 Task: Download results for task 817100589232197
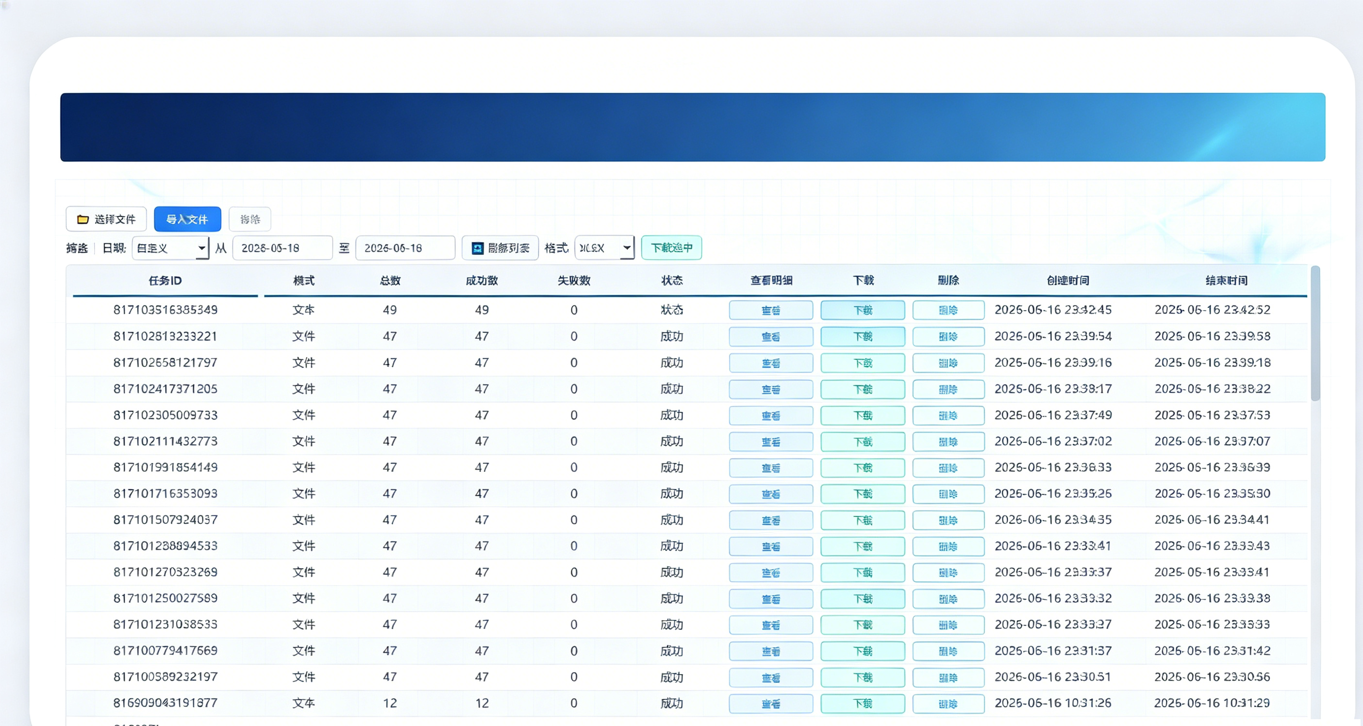[863, 677]
